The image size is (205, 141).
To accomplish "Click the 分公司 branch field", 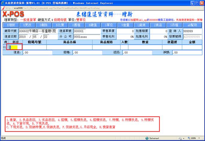I will point(83,37).
